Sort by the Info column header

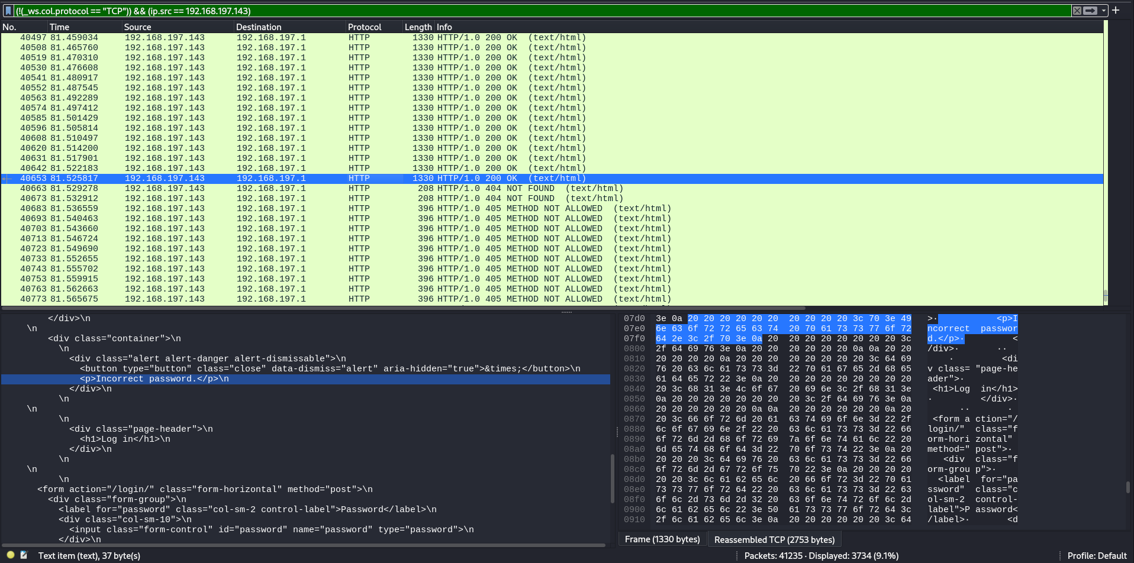click(769, 27)
